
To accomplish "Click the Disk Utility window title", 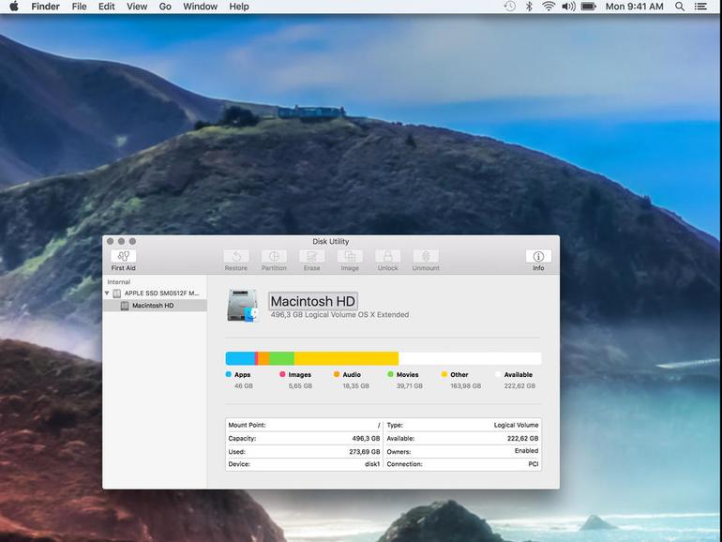I will (x=331, y=241).
